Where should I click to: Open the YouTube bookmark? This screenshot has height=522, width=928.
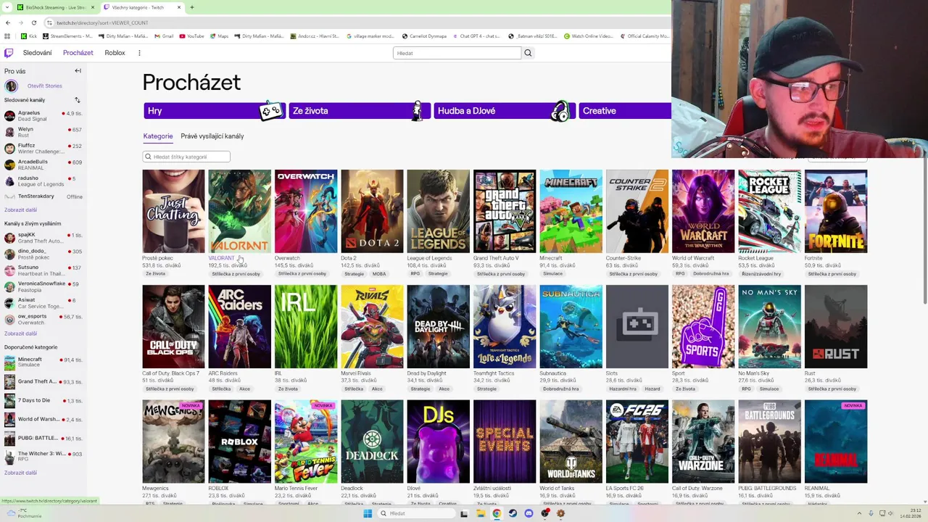pyautogui.click(x=192, y=36)
